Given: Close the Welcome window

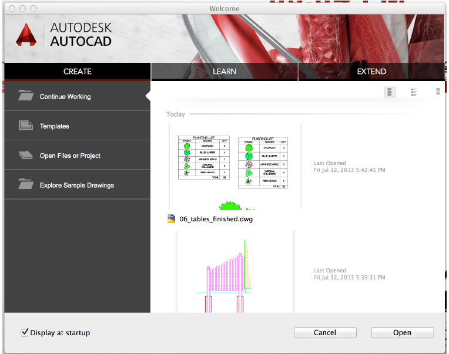Looking at the screenshot, I should [x=12, y=9].
